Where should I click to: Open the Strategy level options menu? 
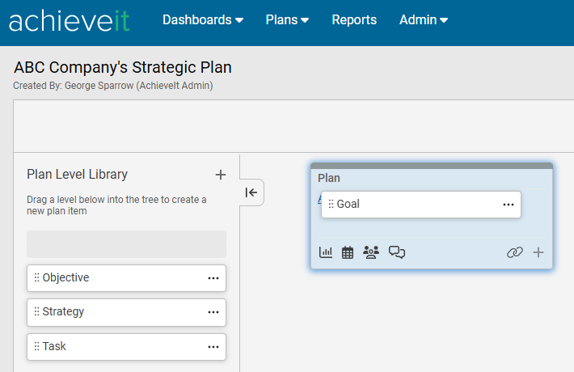coord(213,312)
